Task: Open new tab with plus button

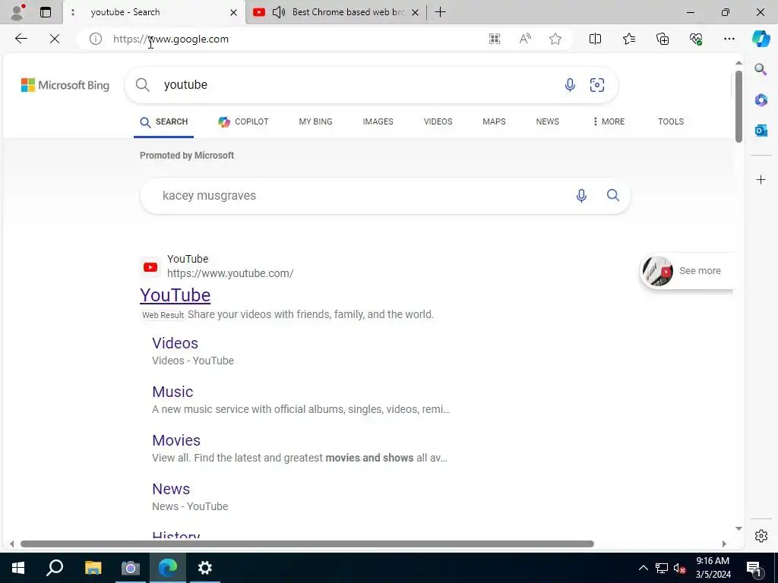Action: (440, 12)
